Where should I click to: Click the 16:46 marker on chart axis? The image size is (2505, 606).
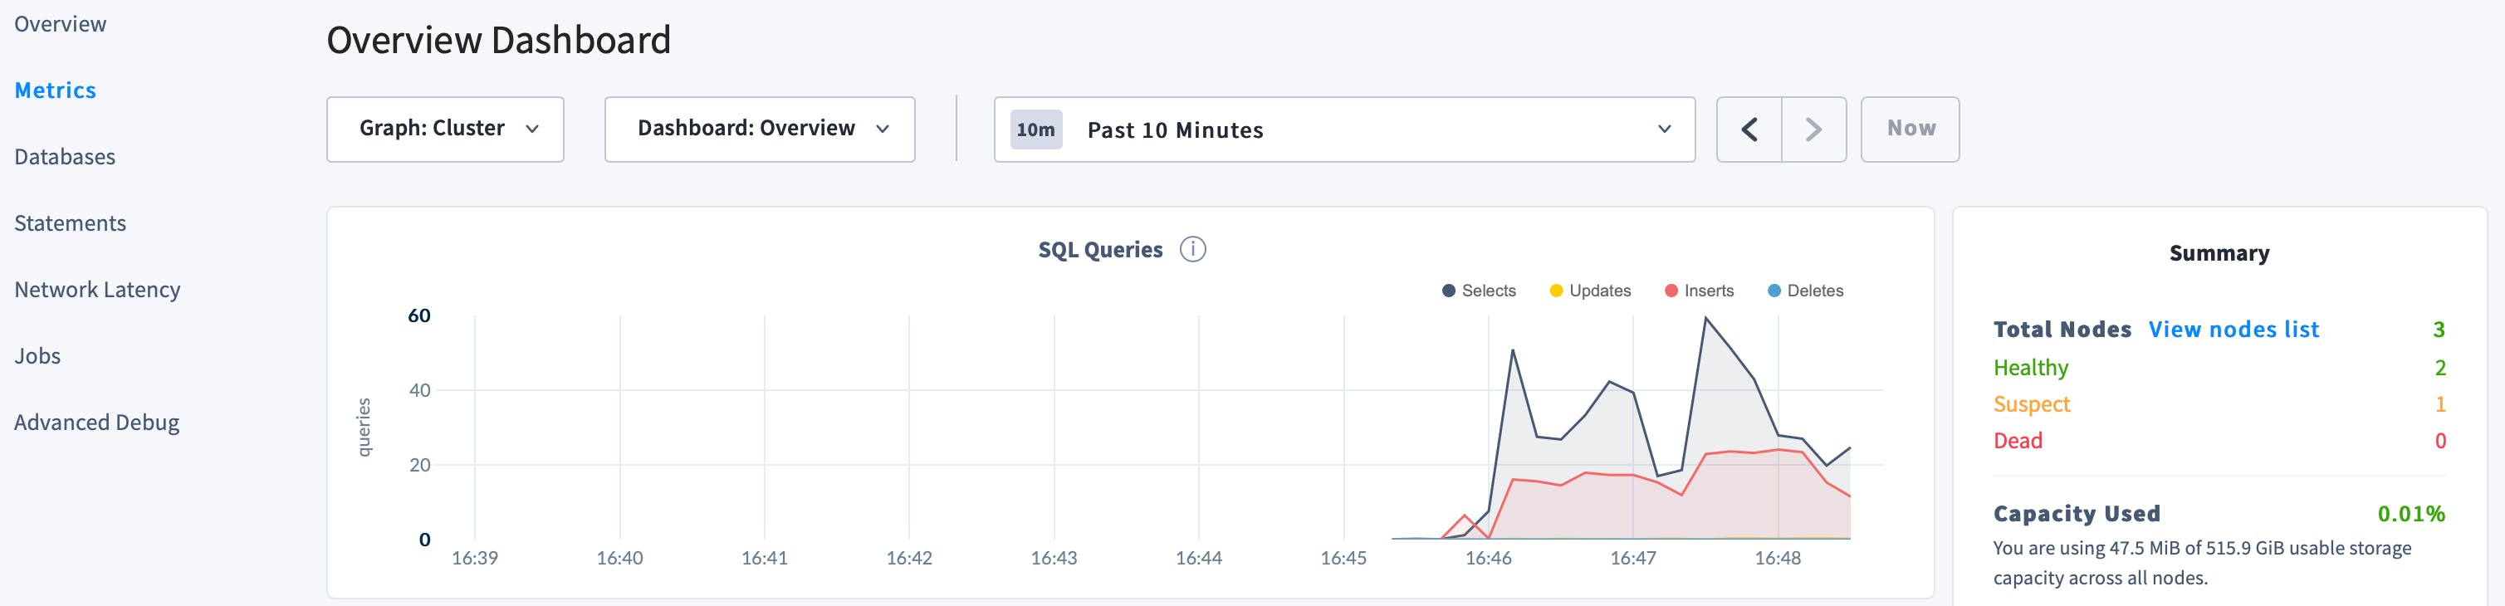[1488, 559]
